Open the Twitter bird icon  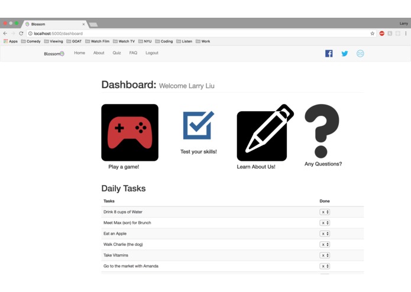pos(345,54)
